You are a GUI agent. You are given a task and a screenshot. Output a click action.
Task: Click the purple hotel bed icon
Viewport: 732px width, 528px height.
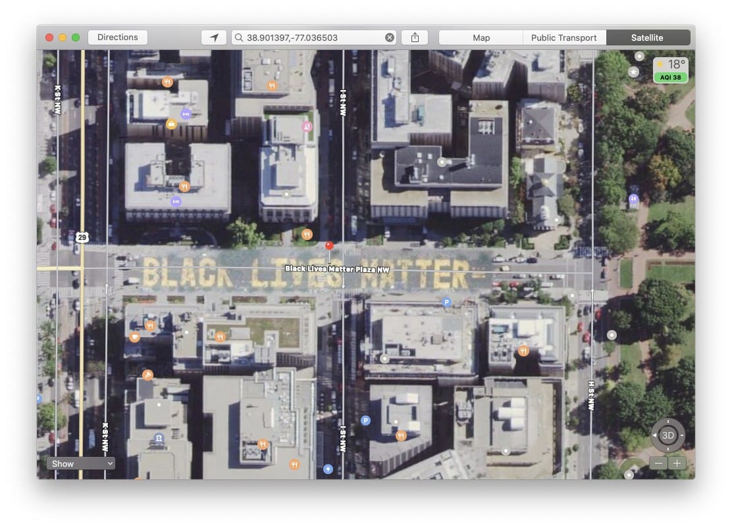[x=186, y=114]
